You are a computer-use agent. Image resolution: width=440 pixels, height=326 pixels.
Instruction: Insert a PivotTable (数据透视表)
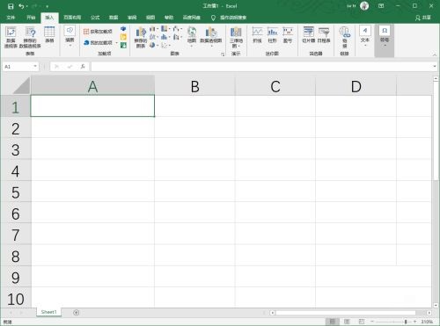[x=11, y=37]
